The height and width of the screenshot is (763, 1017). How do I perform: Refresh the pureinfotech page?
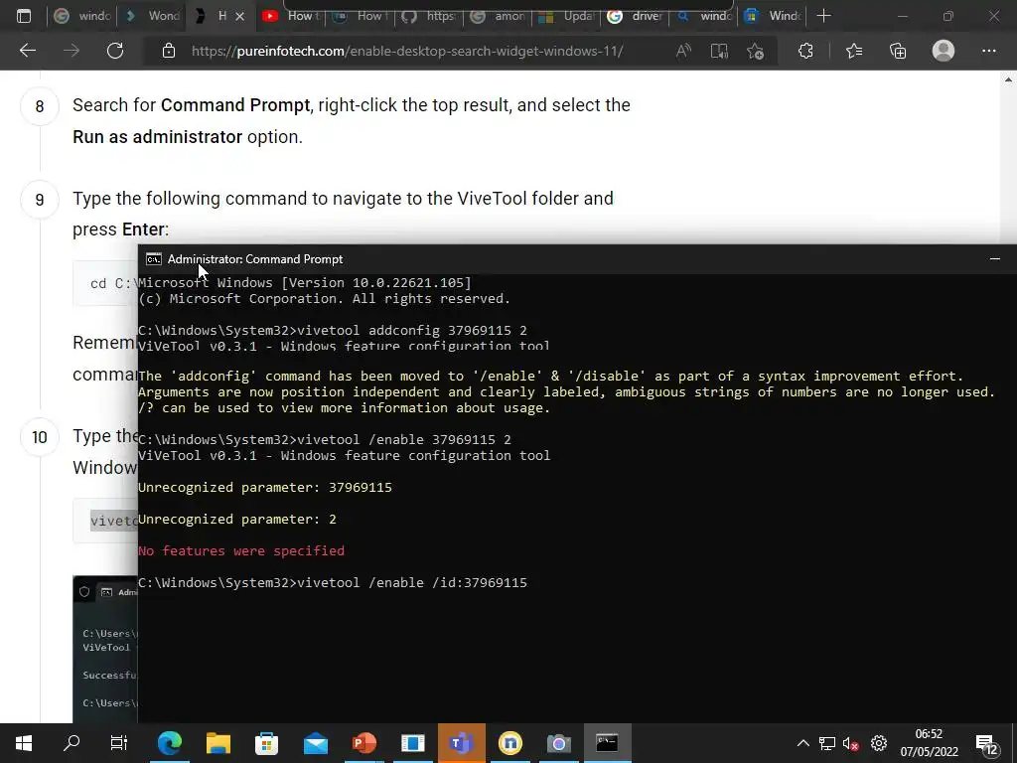click(115, 51)
